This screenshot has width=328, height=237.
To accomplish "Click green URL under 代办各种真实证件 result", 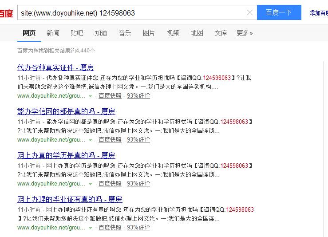I will [51, 96].
